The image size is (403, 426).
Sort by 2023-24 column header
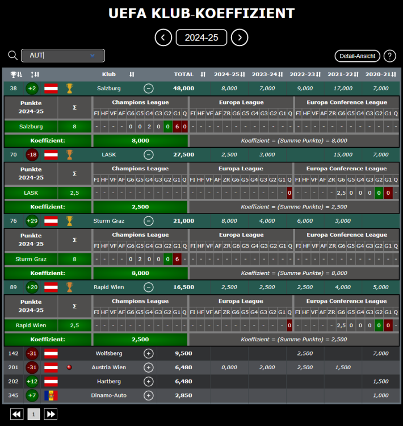tap(267, 74)
